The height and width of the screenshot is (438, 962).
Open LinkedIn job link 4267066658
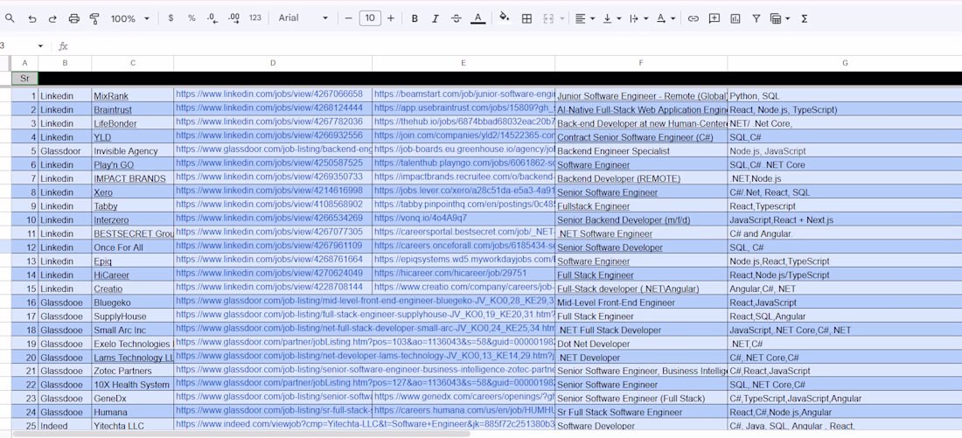(x=269, y=94)
